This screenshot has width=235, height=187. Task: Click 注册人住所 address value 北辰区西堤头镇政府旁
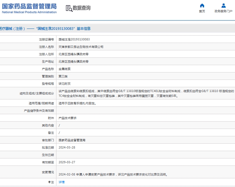(73, 54)
